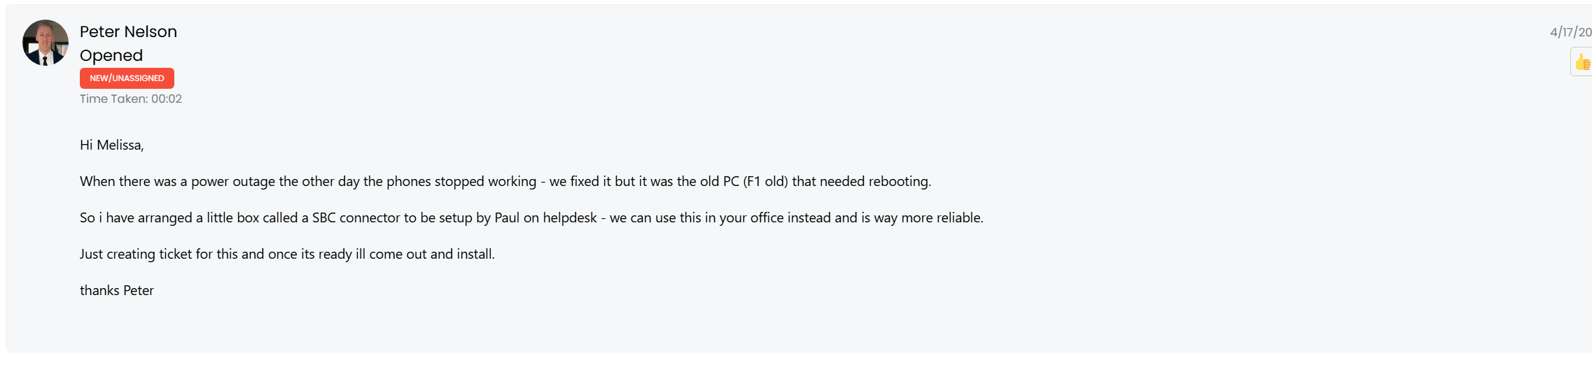Click the ticket header area beside the status badge

840,78
